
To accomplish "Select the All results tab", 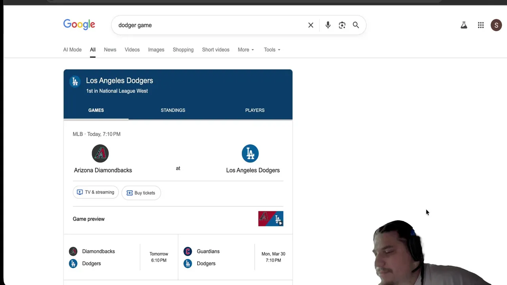I will pyautogui.click(x=93, y=50).
